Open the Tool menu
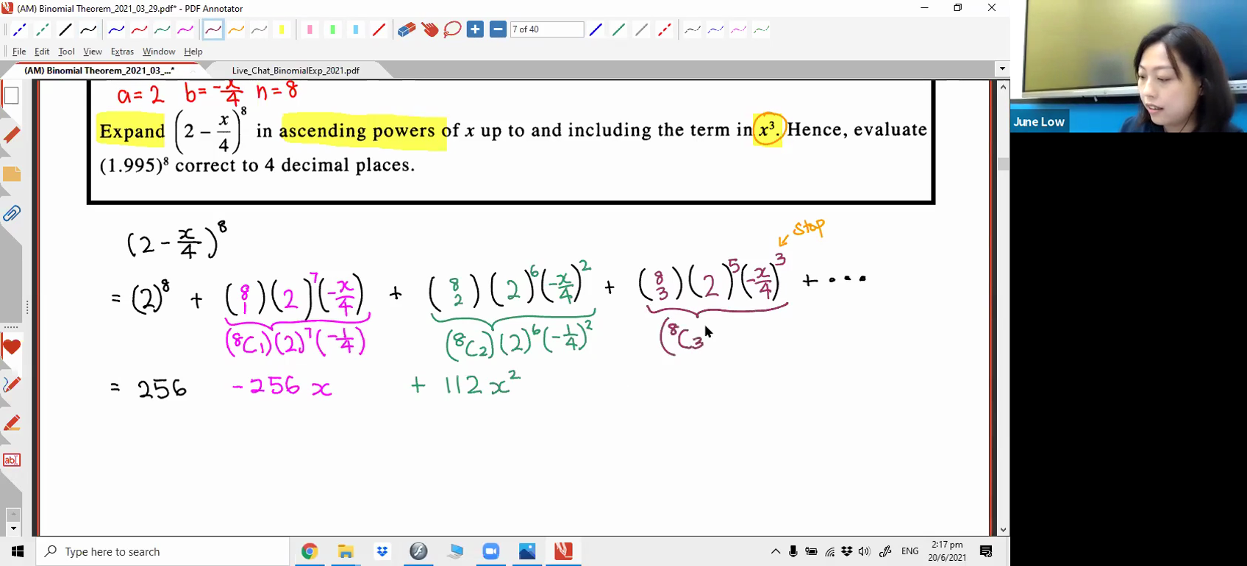This screenshot has width=1247, height=566. coord(66,51)
